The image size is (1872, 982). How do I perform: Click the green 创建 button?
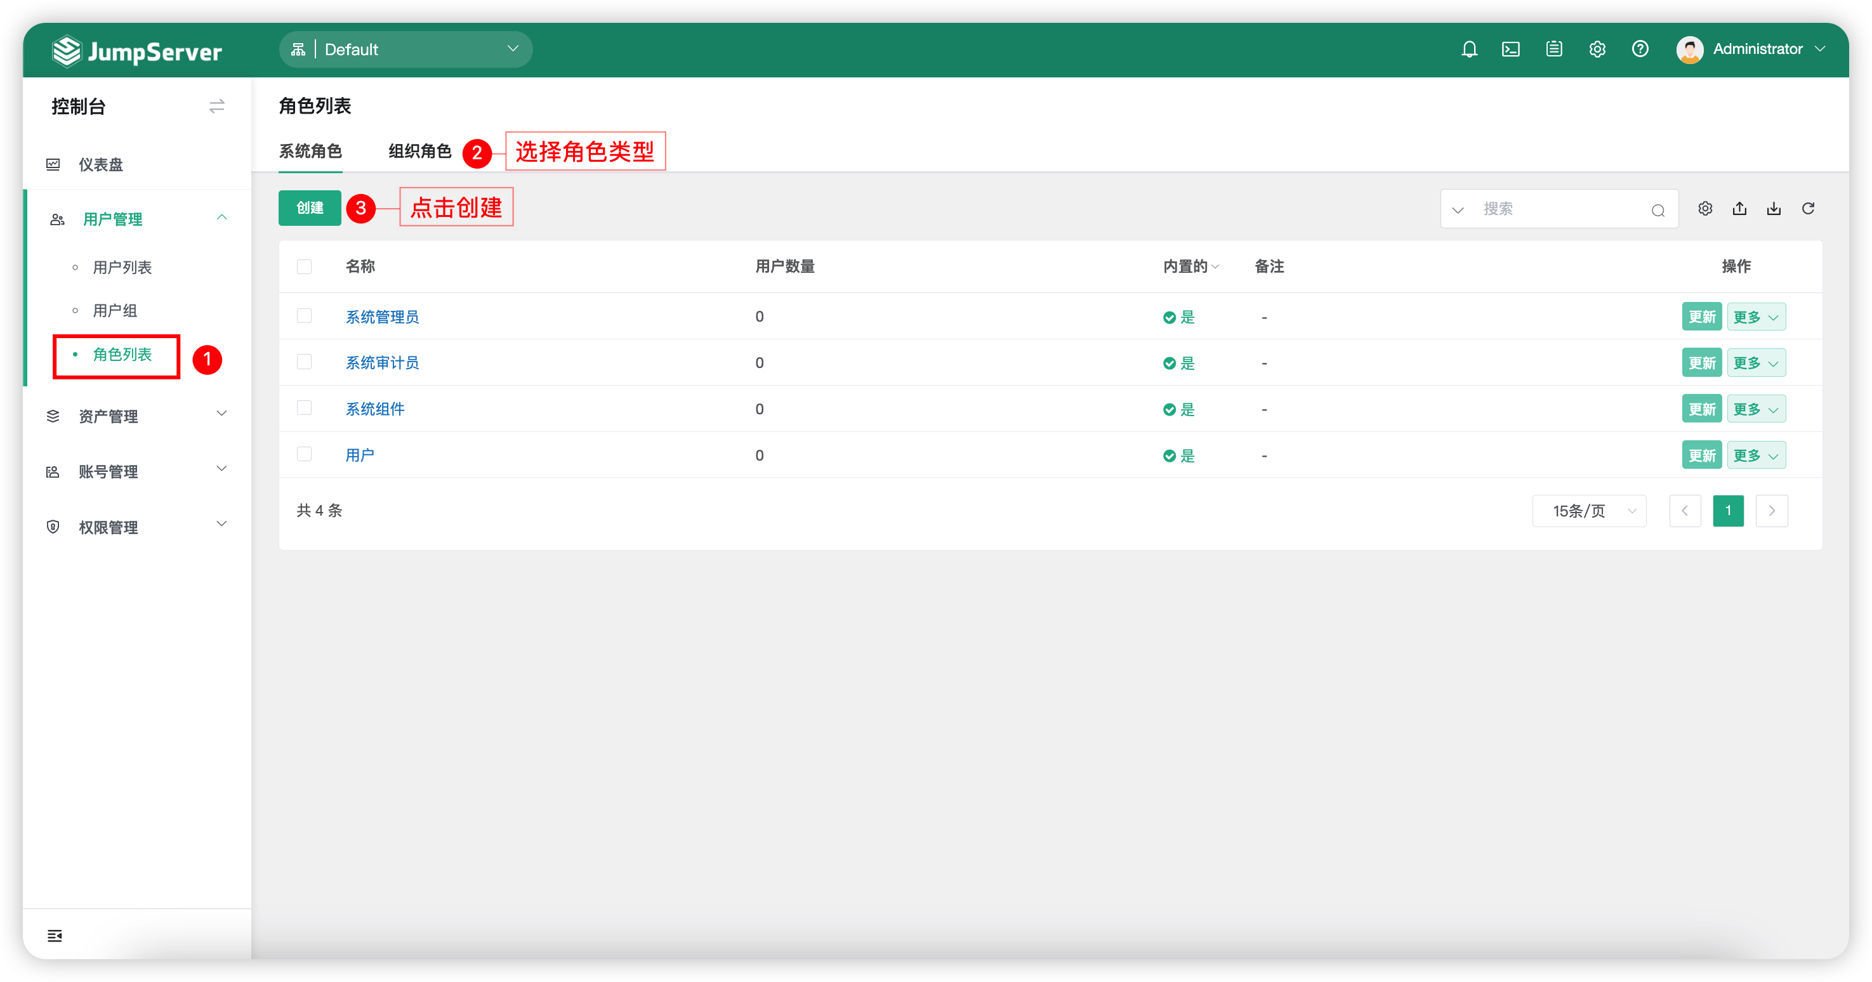point(310,209)
